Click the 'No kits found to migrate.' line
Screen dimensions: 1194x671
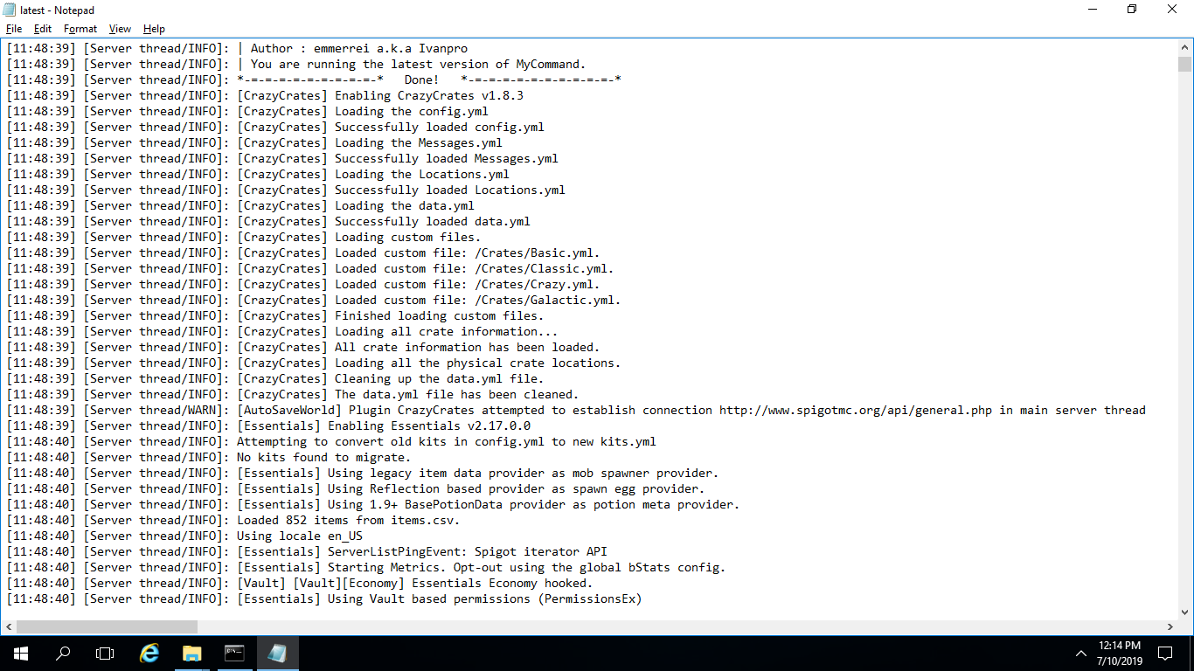click(x=324, y=457)
